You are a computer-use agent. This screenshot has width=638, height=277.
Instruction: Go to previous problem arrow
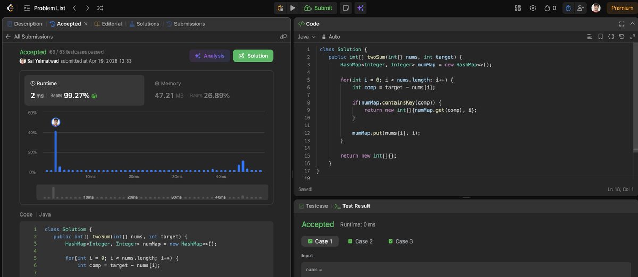pos(75,8)
